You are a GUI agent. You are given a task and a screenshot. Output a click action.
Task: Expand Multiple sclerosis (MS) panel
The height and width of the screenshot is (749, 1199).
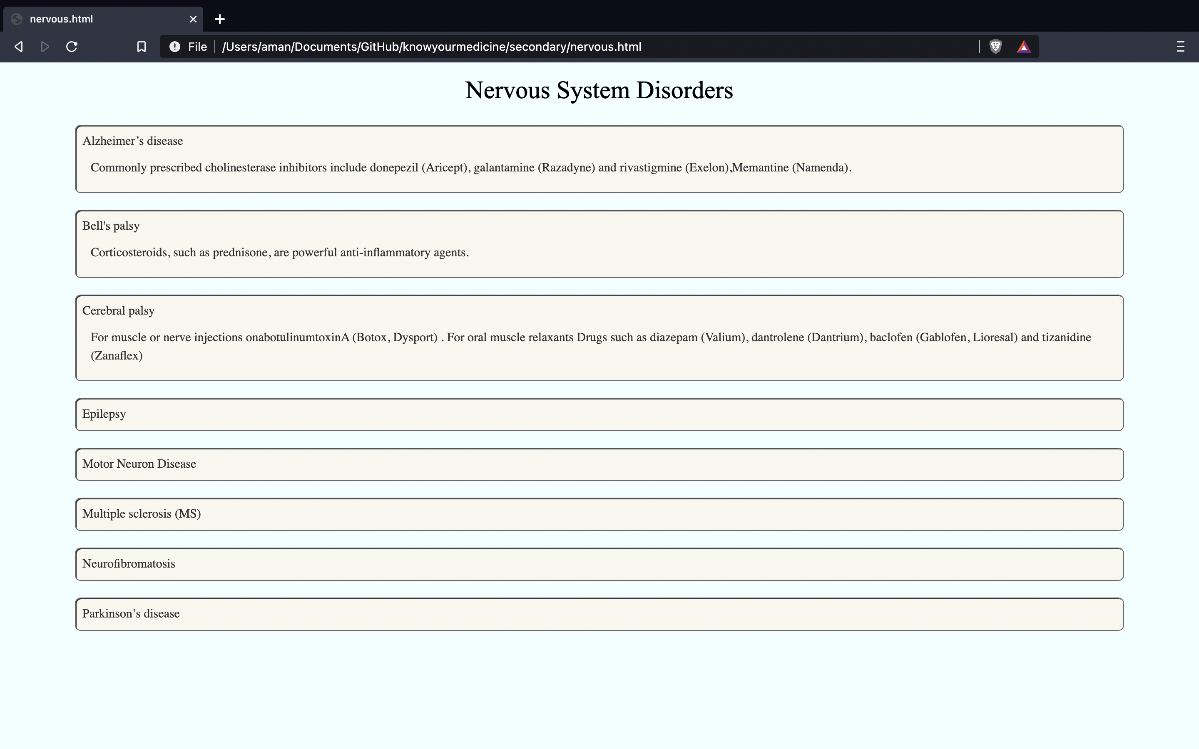coord(142,514)
